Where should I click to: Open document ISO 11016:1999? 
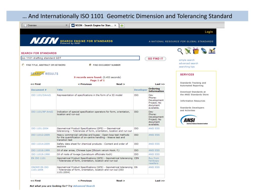[x=40, y=151]
